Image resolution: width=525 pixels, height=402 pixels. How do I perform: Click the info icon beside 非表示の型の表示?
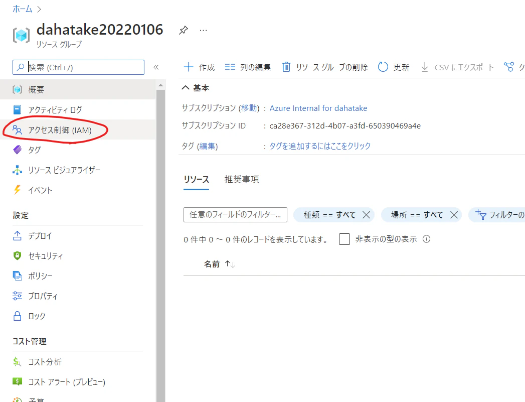tap(426, 239)
